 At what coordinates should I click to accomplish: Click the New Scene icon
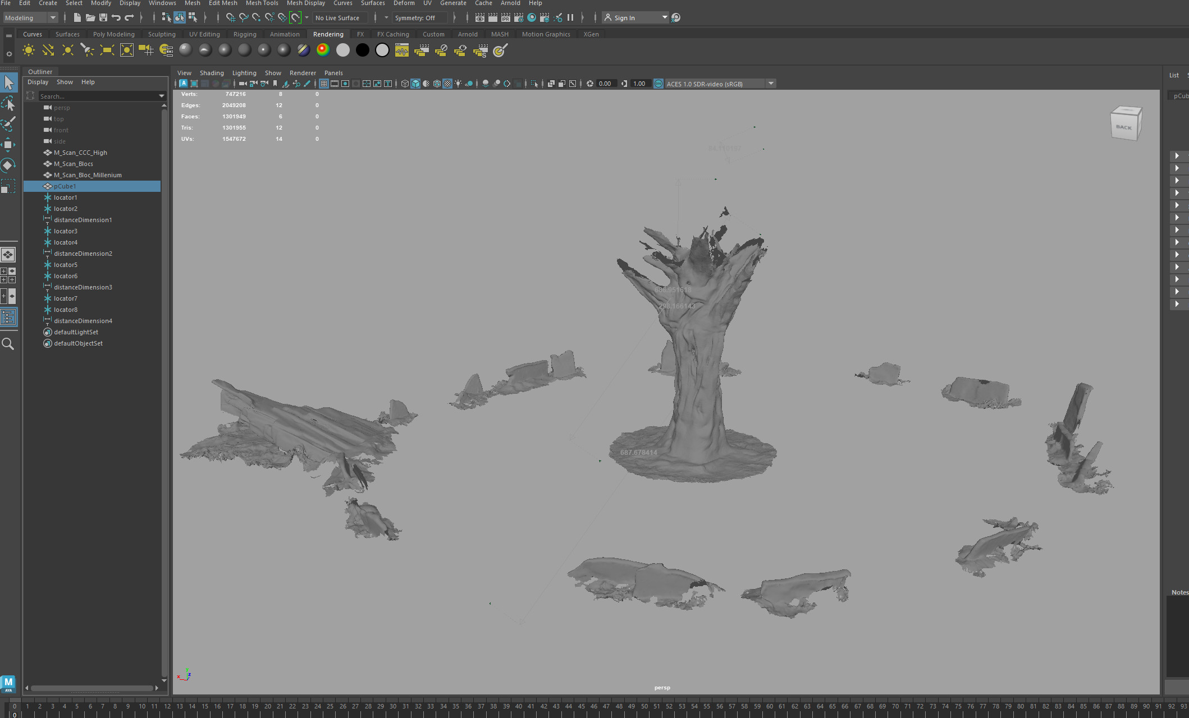click(x=77, y=18)
